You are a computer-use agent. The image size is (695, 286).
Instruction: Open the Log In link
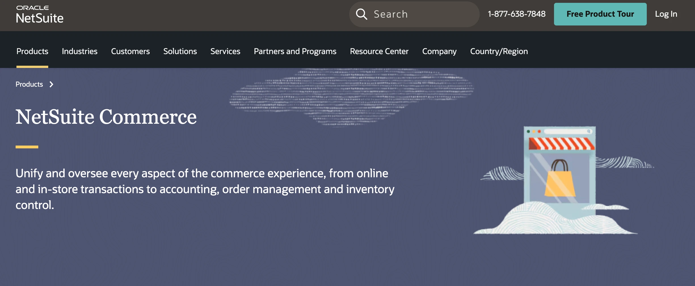point(666,14)
